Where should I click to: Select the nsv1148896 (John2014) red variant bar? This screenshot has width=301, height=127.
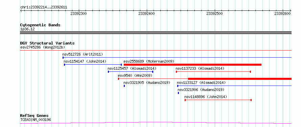click(x=218, y=100)
